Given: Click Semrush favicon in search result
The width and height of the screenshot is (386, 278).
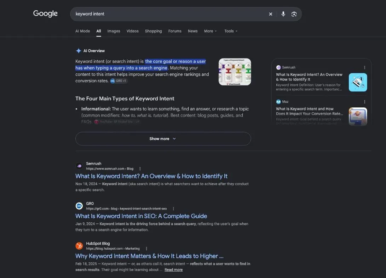Looking at the screenshot, I should click(79, 166).
